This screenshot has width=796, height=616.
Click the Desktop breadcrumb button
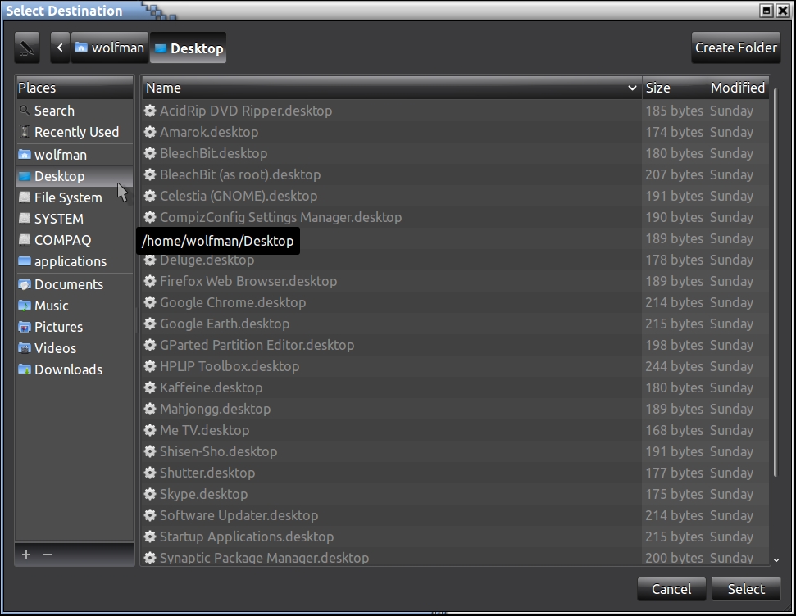pos(189,48)
